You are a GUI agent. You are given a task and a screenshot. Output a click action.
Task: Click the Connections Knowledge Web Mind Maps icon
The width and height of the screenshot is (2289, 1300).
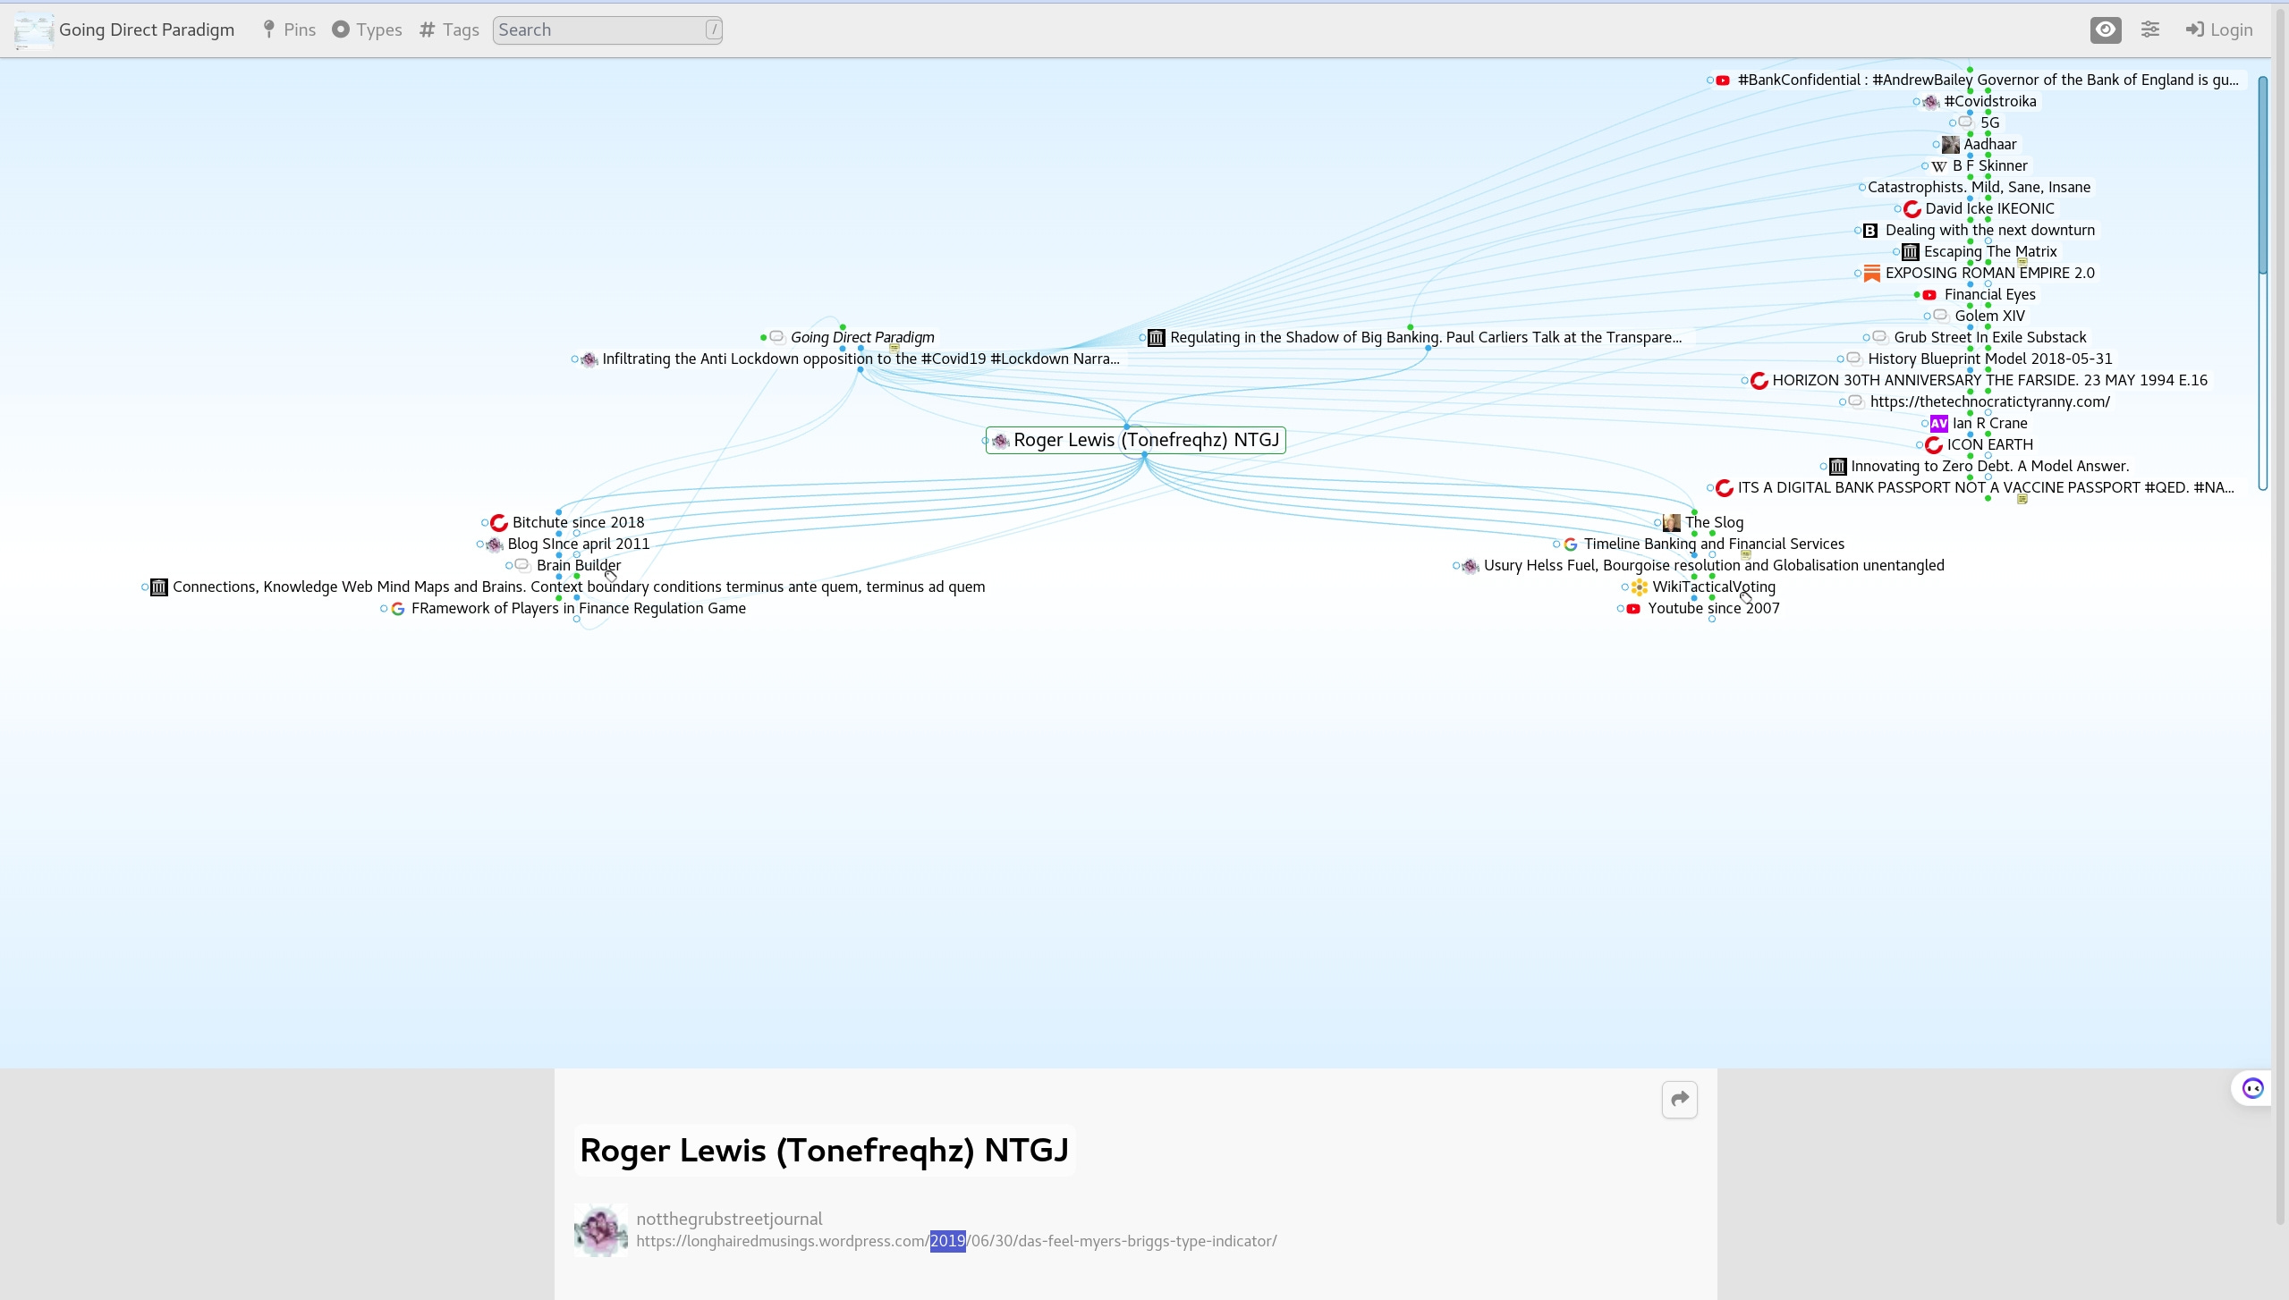click(x=159, y=587)
